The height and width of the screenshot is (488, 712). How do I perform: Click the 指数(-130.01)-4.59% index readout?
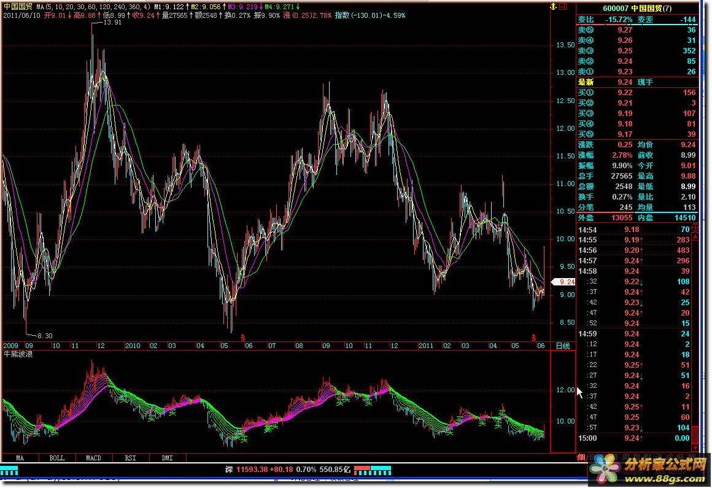point(370,15)
